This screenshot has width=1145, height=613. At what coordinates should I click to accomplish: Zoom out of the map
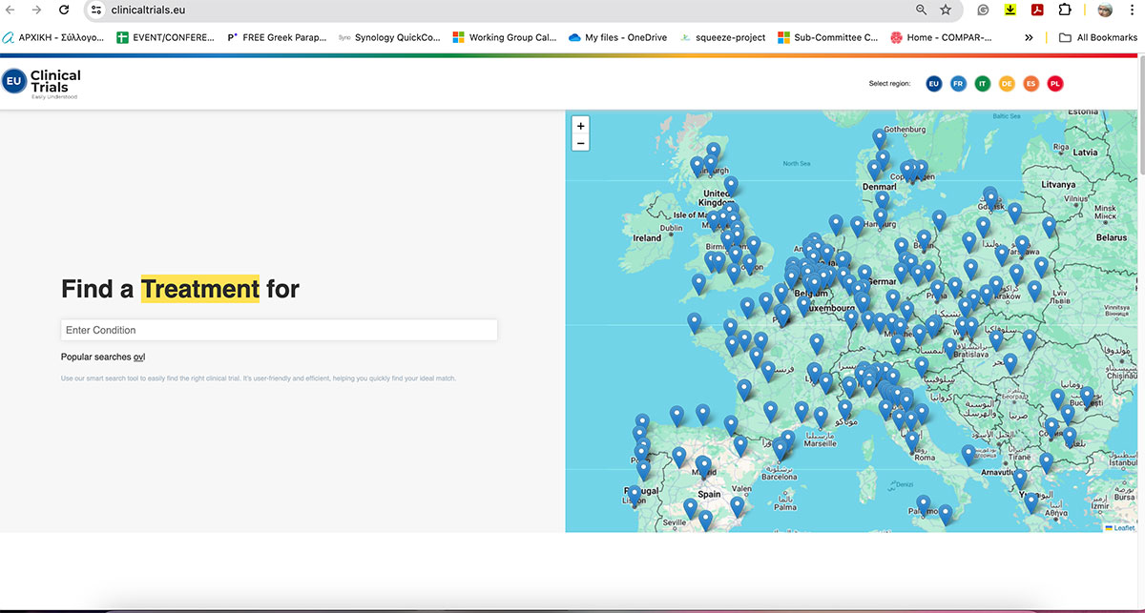click(580, 143)
